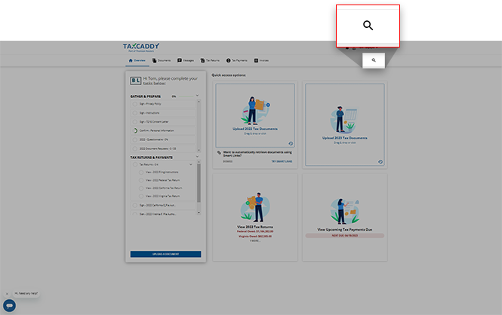
Task: Open 'View - 2022 Virginia Tax Return' task
Action: 162,196
